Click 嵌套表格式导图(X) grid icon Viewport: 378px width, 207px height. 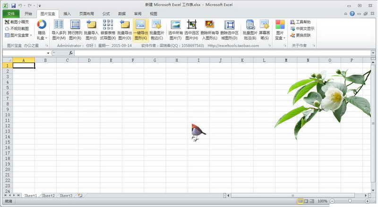pos(108,30)
